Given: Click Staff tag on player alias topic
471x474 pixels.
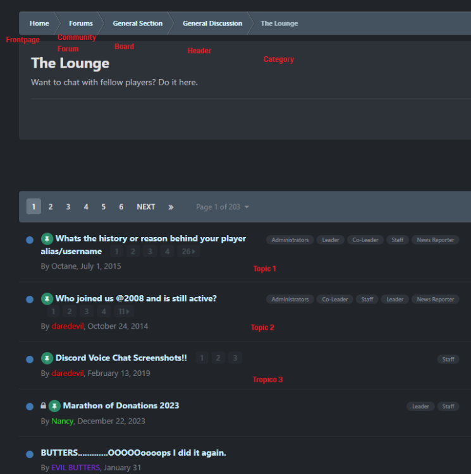Looking at the screenshot, I should 397,240.
